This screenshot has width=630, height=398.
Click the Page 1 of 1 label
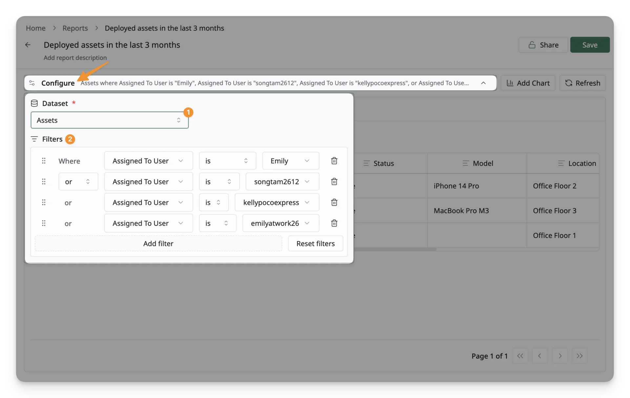[490, 356]
